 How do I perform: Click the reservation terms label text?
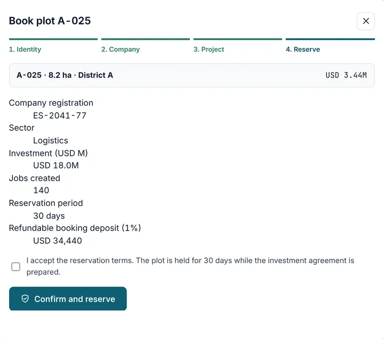(190, 266)
